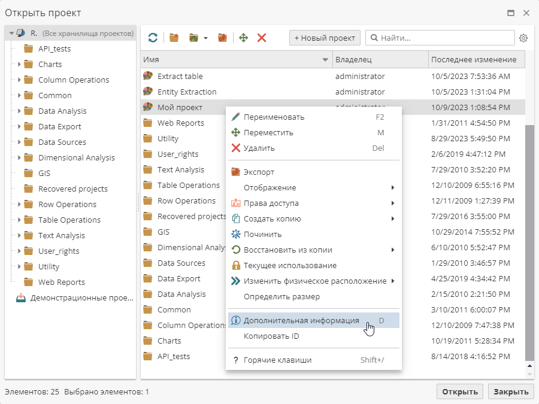Sort by Владелец column header

pos(380,59)
